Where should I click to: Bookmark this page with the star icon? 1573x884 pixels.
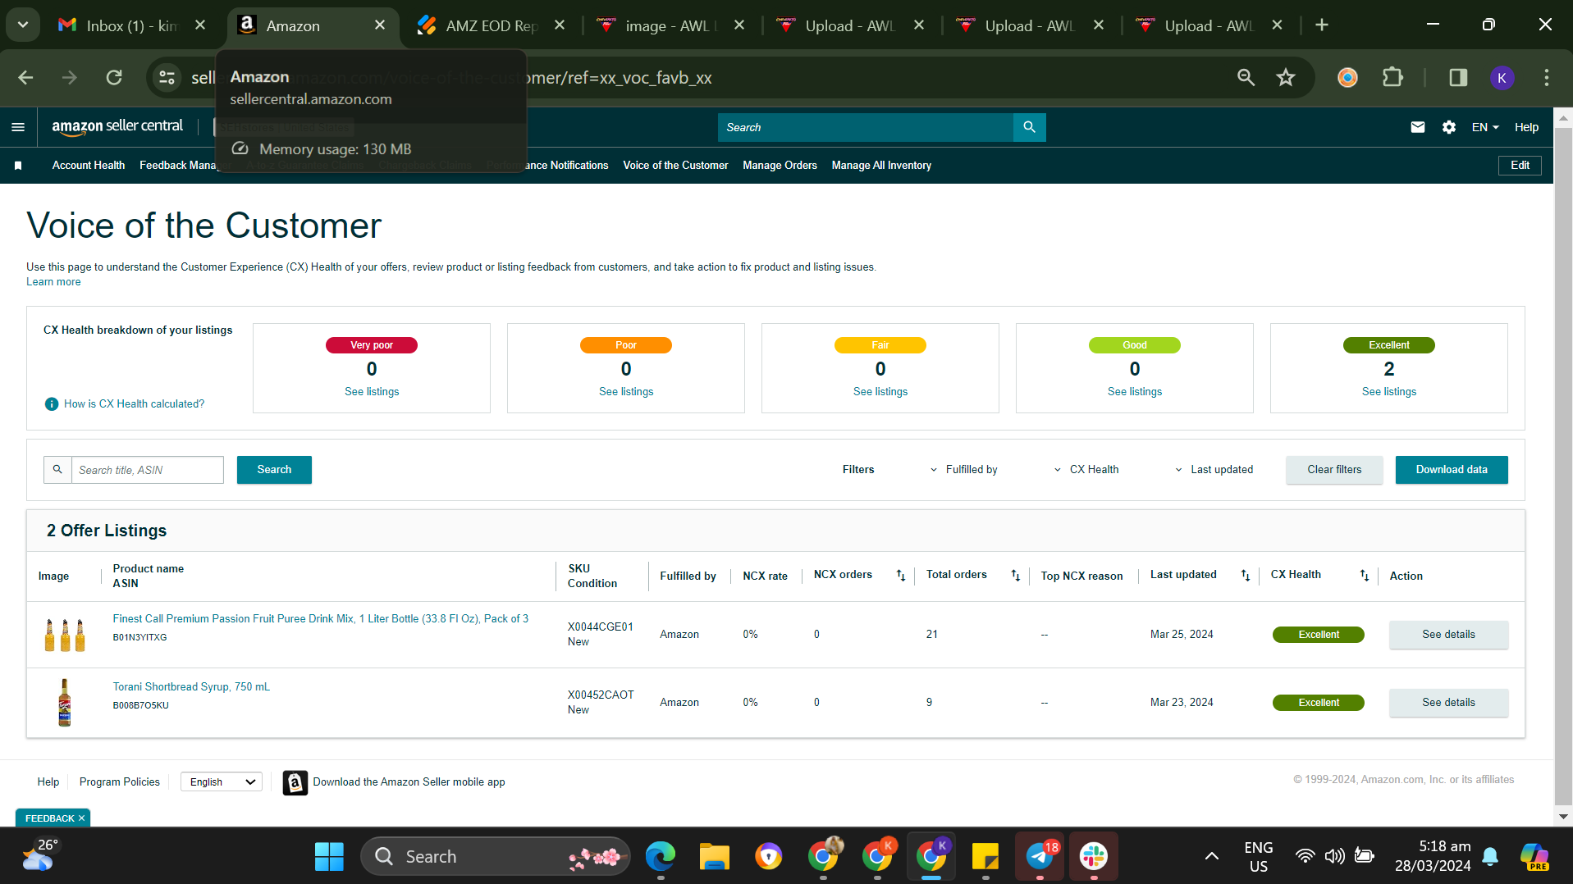coord(1286,78)
